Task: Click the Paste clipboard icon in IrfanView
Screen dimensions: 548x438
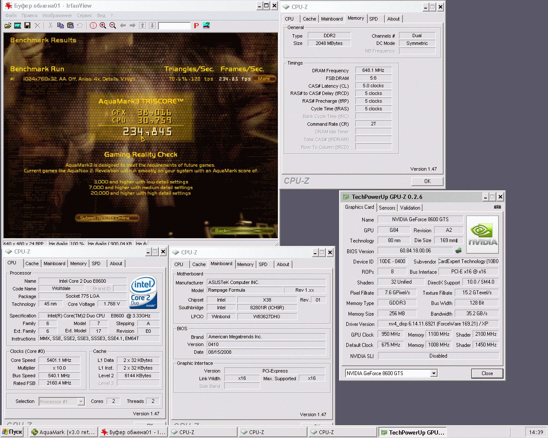Action: [70, 26]
